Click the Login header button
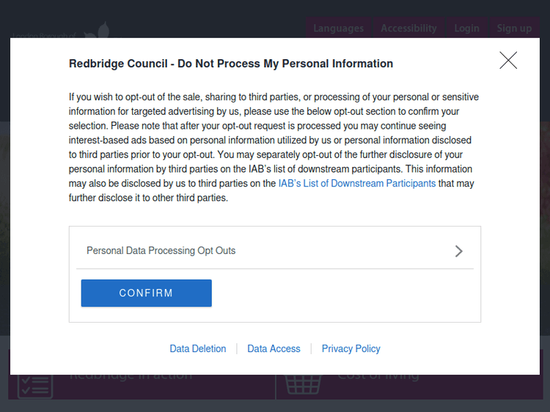The image size is (550, 412). click(x=466, y=29)
